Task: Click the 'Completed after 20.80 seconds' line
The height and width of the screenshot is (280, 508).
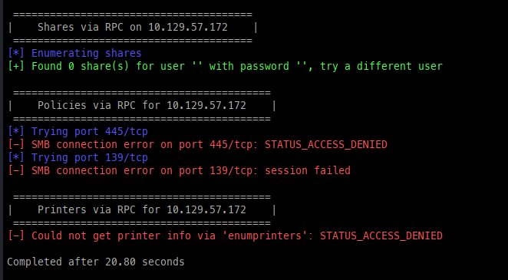Action: pos(96,262)
